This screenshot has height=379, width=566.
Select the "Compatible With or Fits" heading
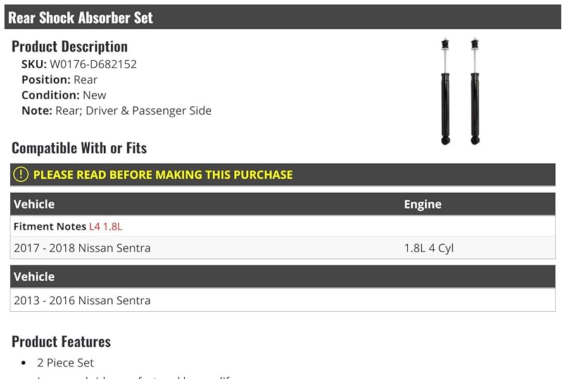pos(79,148)
